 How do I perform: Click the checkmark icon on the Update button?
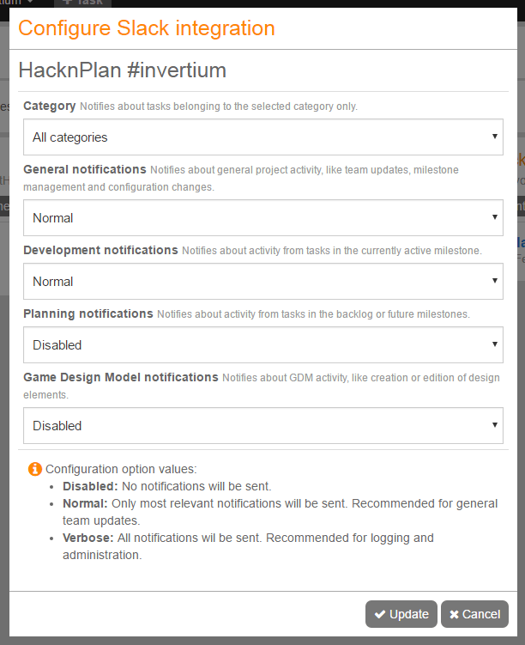pos(380,614)
